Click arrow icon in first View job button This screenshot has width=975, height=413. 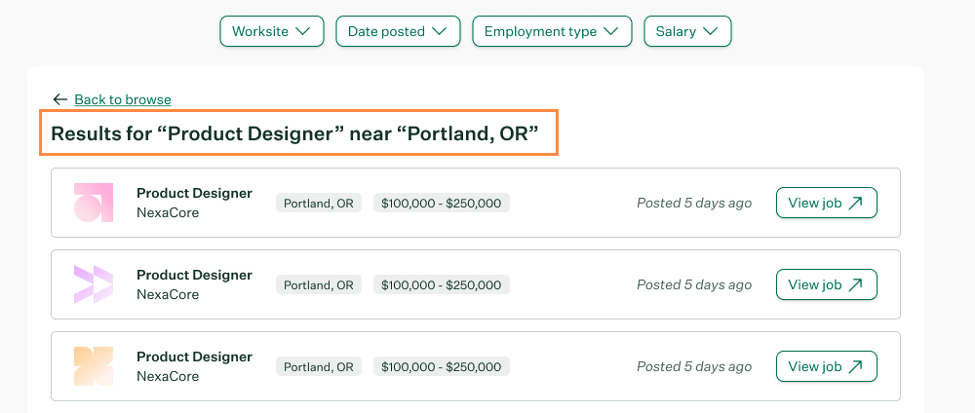click(856, 203)
